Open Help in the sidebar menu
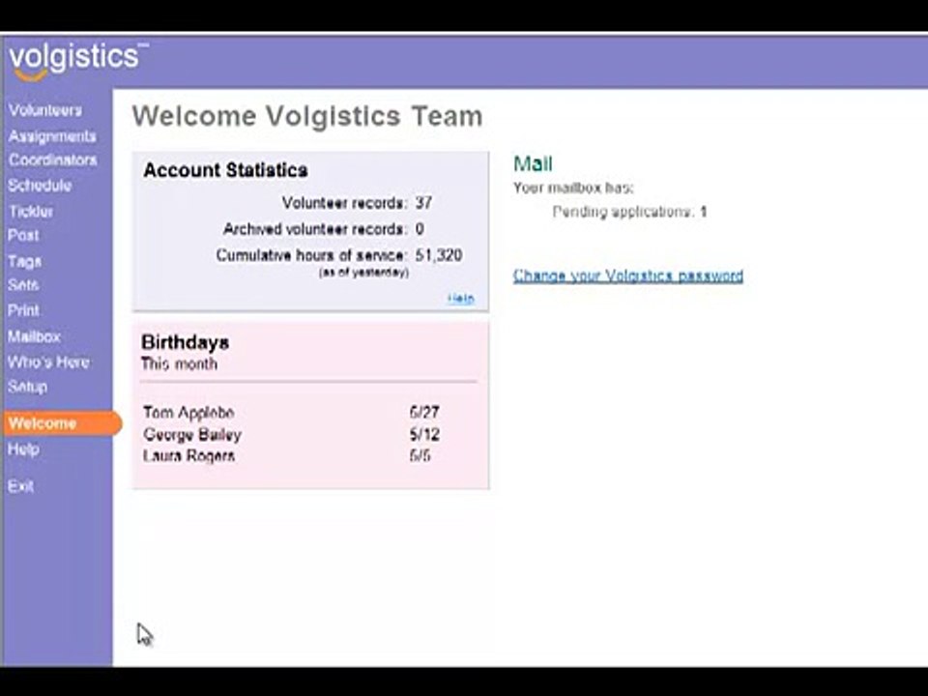Image resolution: width=928 pixels, height=696 pixels. pyautogui.click(x=23, y=449)
